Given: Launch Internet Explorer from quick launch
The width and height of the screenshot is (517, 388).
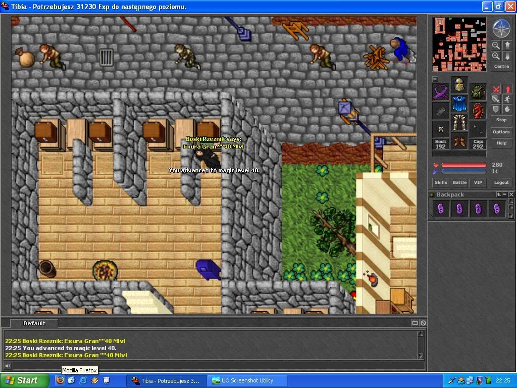Looking at the screenshot, I should 83,380.
